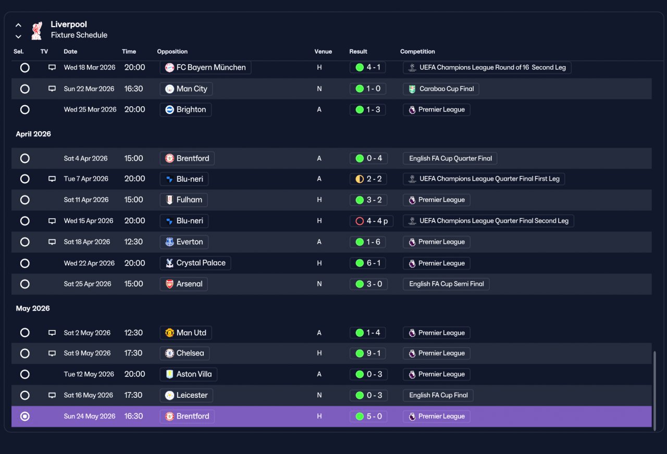Click the up chevron beside Liverpool

18,25
